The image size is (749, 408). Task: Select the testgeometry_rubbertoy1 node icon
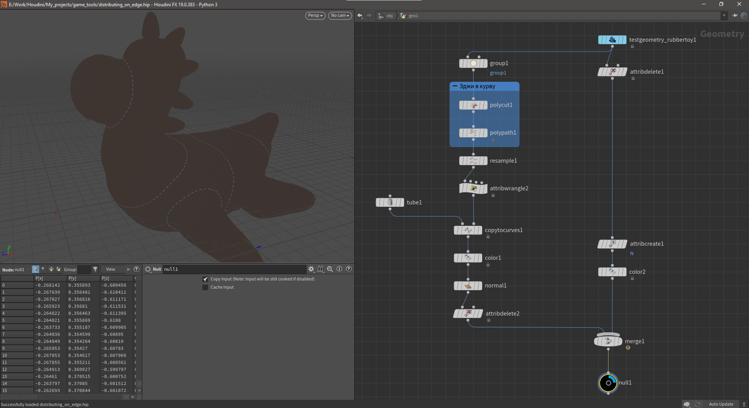pyautogui.click(x=612, y=40)
